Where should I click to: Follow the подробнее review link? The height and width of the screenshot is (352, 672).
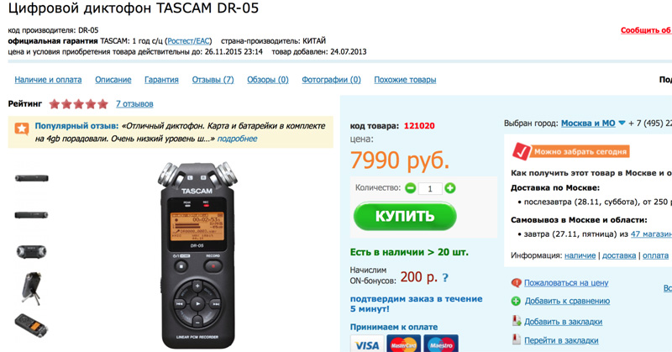pos(237,139)
